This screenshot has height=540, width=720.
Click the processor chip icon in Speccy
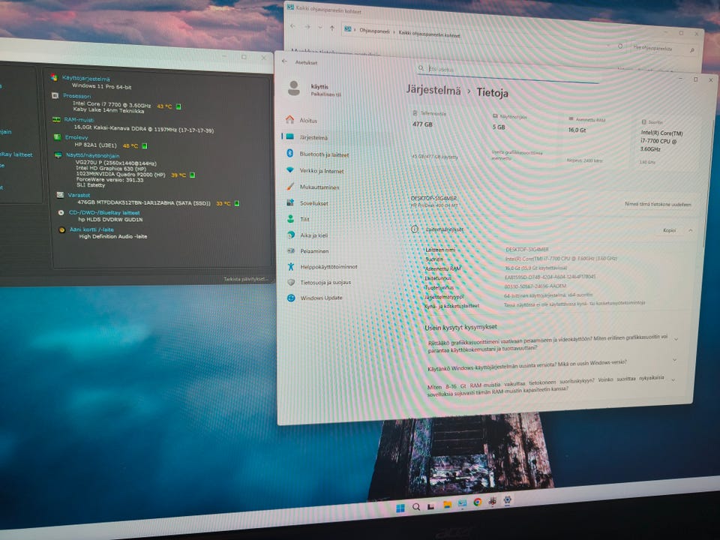[55, 95]
